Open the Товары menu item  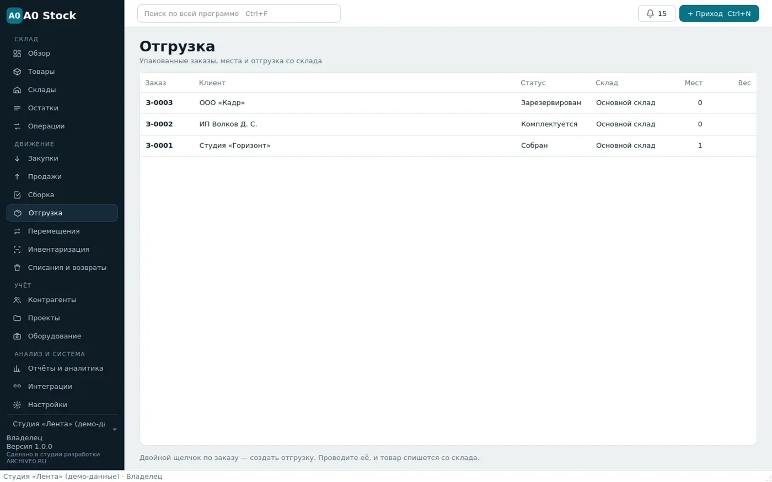click(x=62, y=72)
